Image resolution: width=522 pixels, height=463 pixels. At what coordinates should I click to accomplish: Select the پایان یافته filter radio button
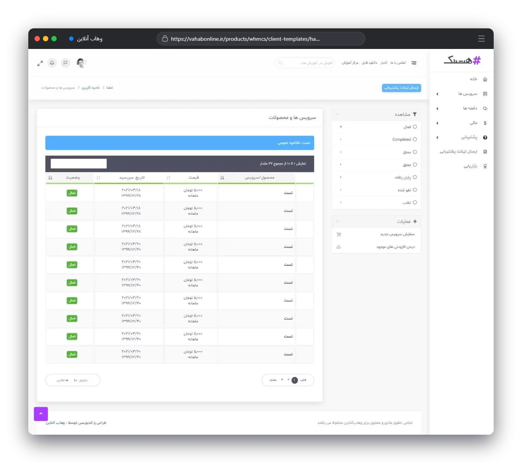point(415,177)
